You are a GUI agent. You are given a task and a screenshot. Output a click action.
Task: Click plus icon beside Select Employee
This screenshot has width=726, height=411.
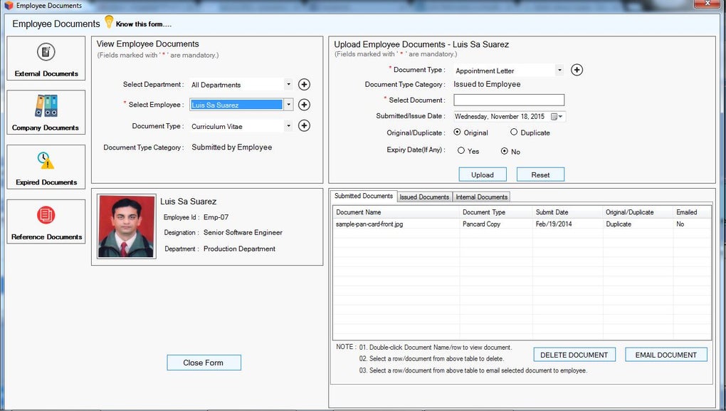304,105
